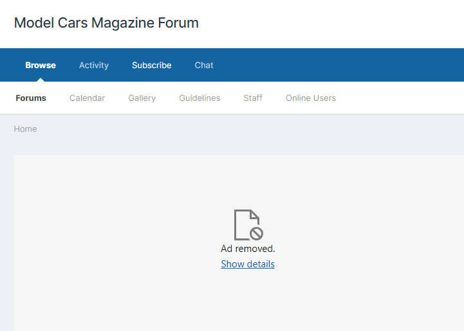464x331 pixels.
Task: Open the Show details link
Action: point(248,264)
